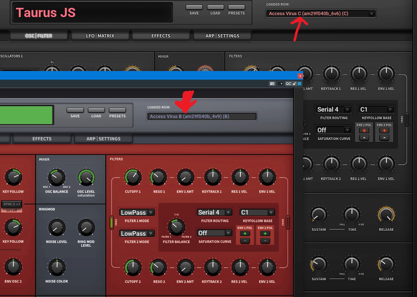This screenshot has height=297, width=417.
Task: Click the camera snapshot icon in the toolbar
Action: pyautogui.click(x=272, y=84)
